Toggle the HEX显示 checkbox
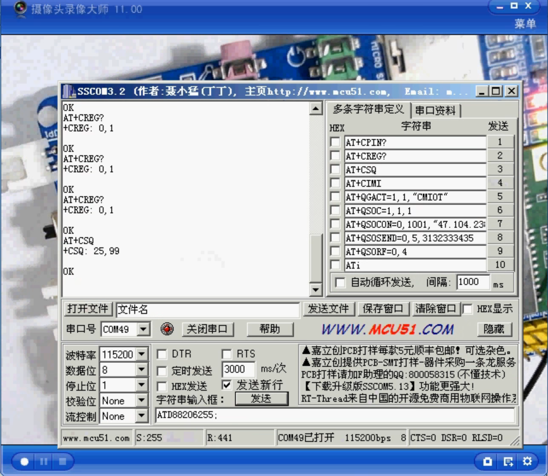548x476 pixels. tap(467, 309)
